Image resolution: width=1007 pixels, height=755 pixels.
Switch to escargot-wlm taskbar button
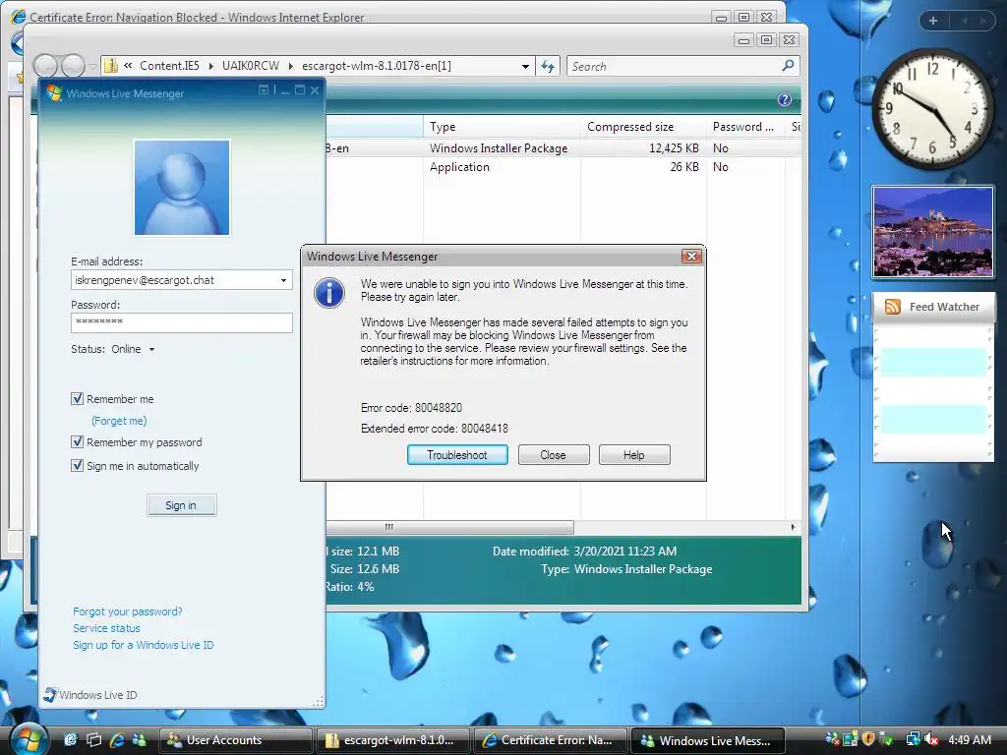pos(393,740)
